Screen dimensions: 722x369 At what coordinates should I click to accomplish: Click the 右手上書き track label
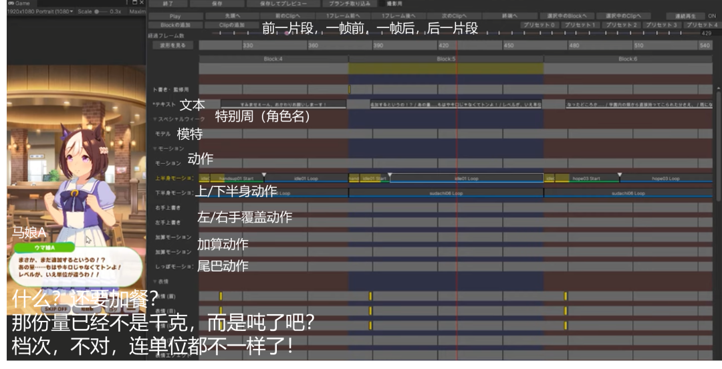click(168, 208)
